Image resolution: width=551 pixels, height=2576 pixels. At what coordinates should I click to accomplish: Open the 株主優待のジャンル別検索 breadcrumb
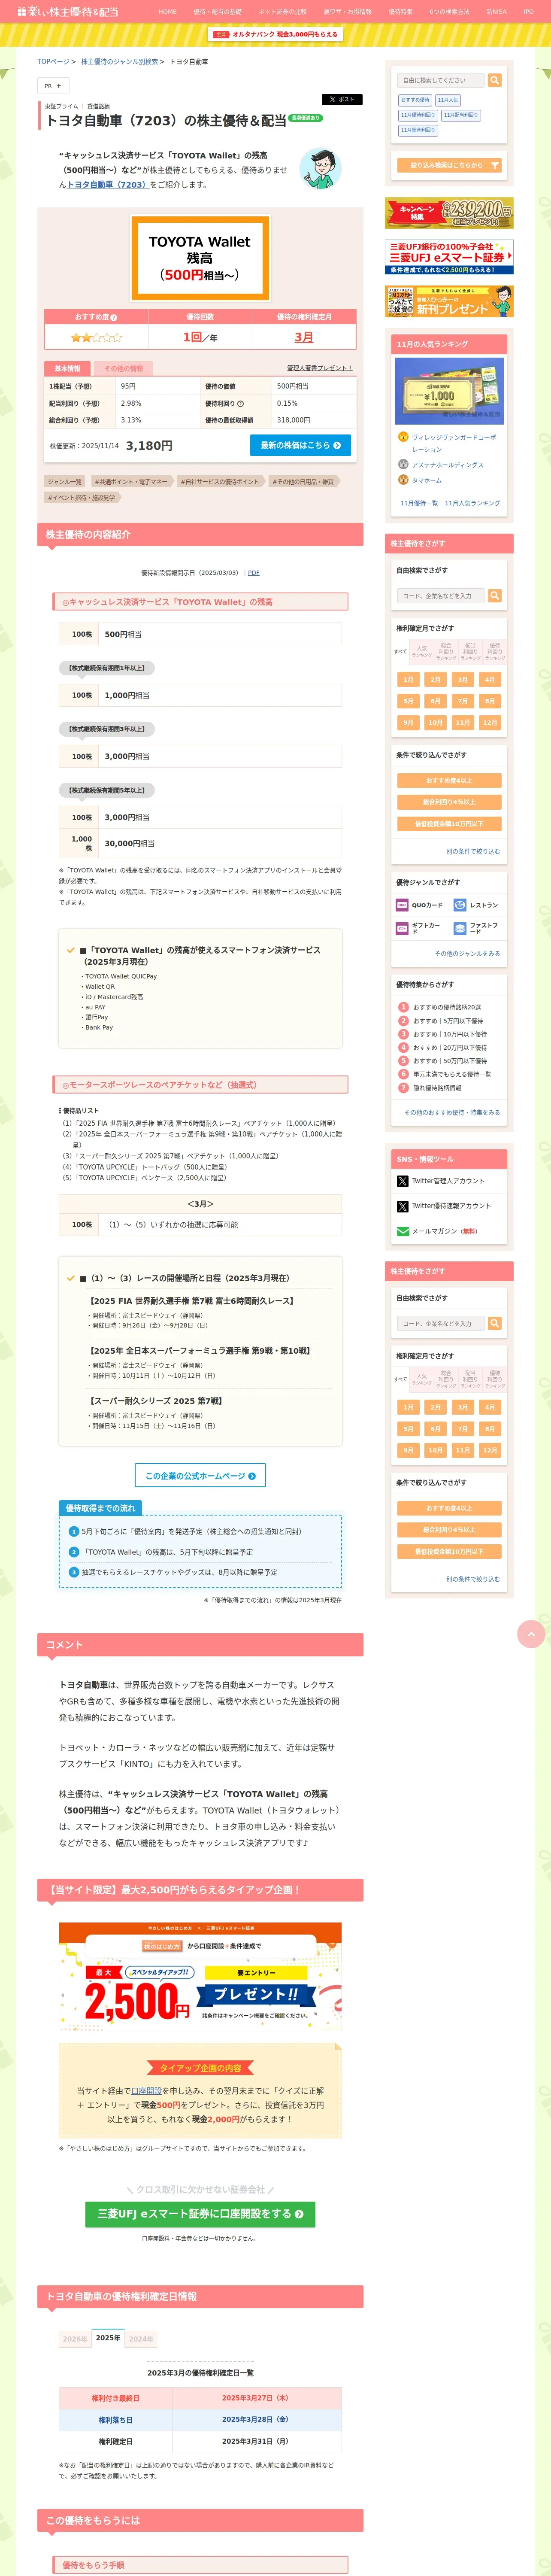click(120, 62)
